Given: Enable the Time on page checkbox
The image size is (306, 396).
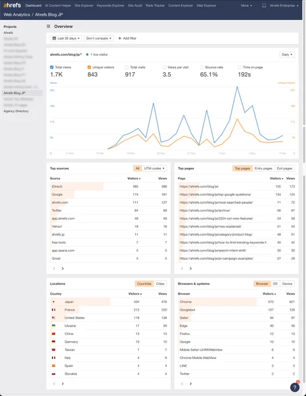Looking at the screenshot, I should [240, 67].
